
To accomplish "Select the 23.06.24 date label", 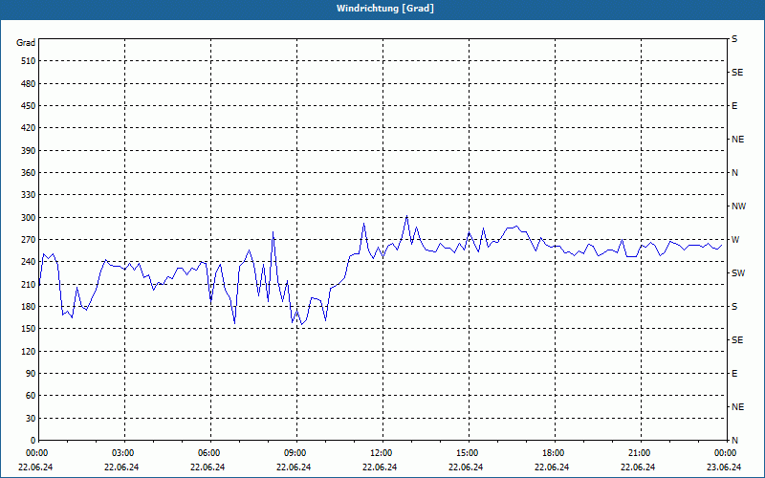I will (724, 467).
